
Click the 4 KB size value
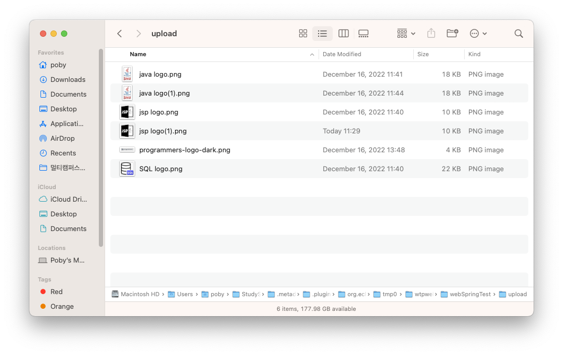tap(453, 150)
